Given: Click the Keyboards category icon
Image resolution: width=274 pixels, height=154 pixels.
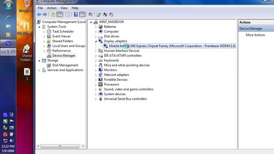Looking at the screenshot, I should point(101,60).
